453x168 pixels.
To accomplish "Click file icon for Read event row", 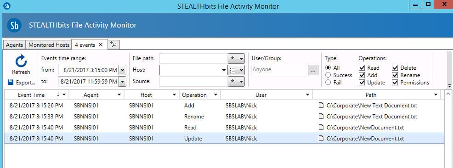I will (321, 128).
